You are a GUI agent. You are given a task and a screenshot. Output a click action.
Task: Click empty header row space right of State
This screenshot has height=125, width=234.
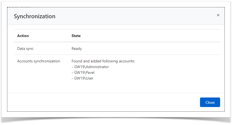tap(150, 36)
